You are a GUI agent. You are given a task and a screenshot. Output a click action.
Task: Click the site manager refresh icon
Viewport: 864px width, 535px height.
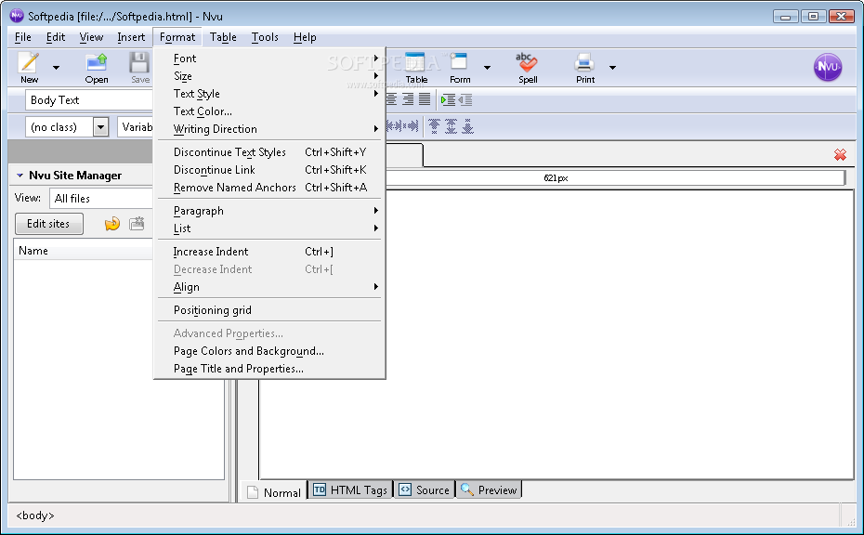[112, 224]
